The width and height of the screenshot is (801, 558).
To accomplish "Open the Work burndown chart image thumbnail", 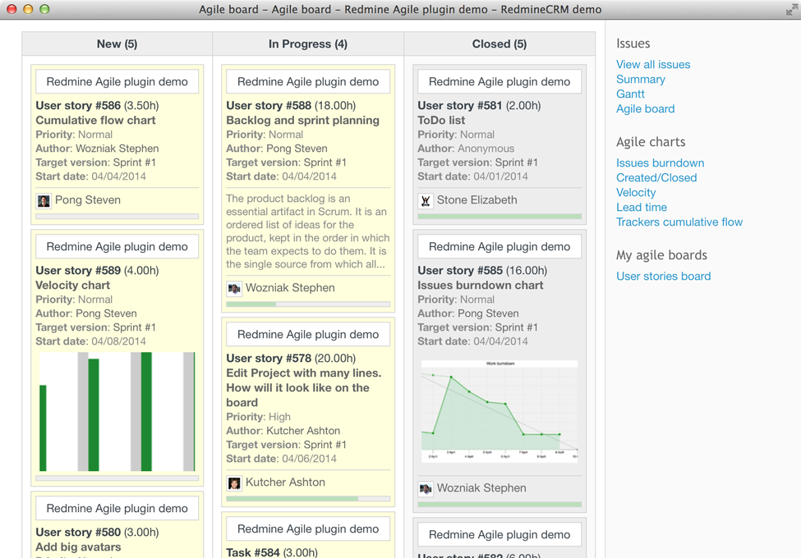I will tap(499, 411).
